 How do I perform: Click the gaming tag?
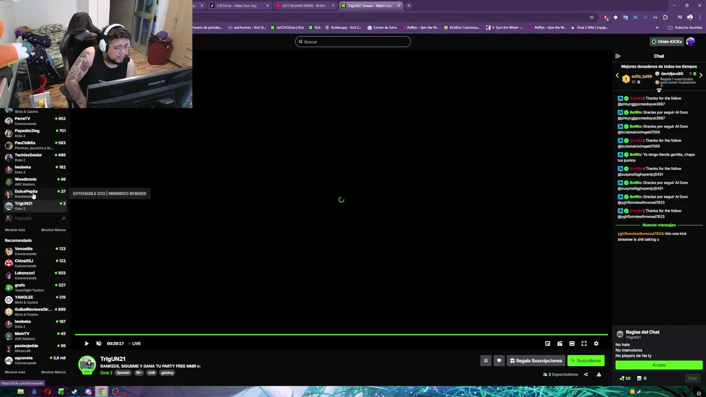167,373
